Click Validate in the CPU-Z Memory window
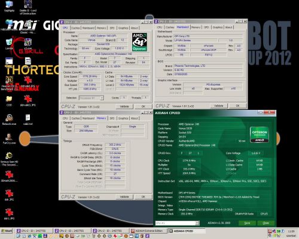Image resolution: width=299 pixels, height=239 pixels. [124, 197]
